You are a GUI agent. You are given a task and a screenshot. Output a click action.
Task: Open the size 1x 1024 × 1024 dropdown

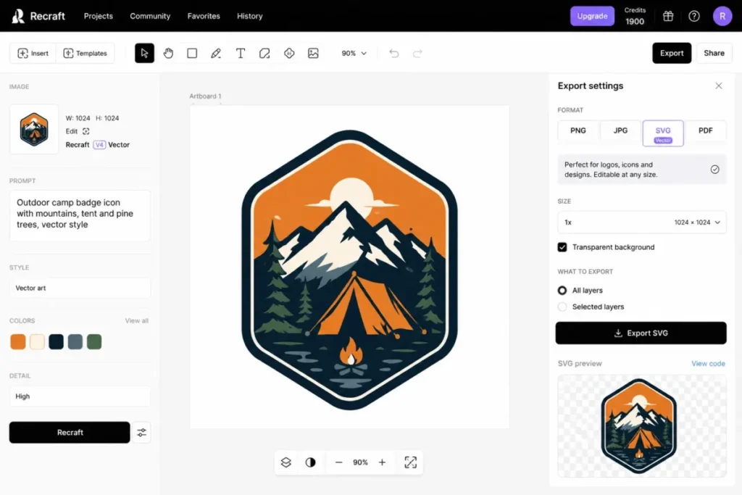(642, 222)
